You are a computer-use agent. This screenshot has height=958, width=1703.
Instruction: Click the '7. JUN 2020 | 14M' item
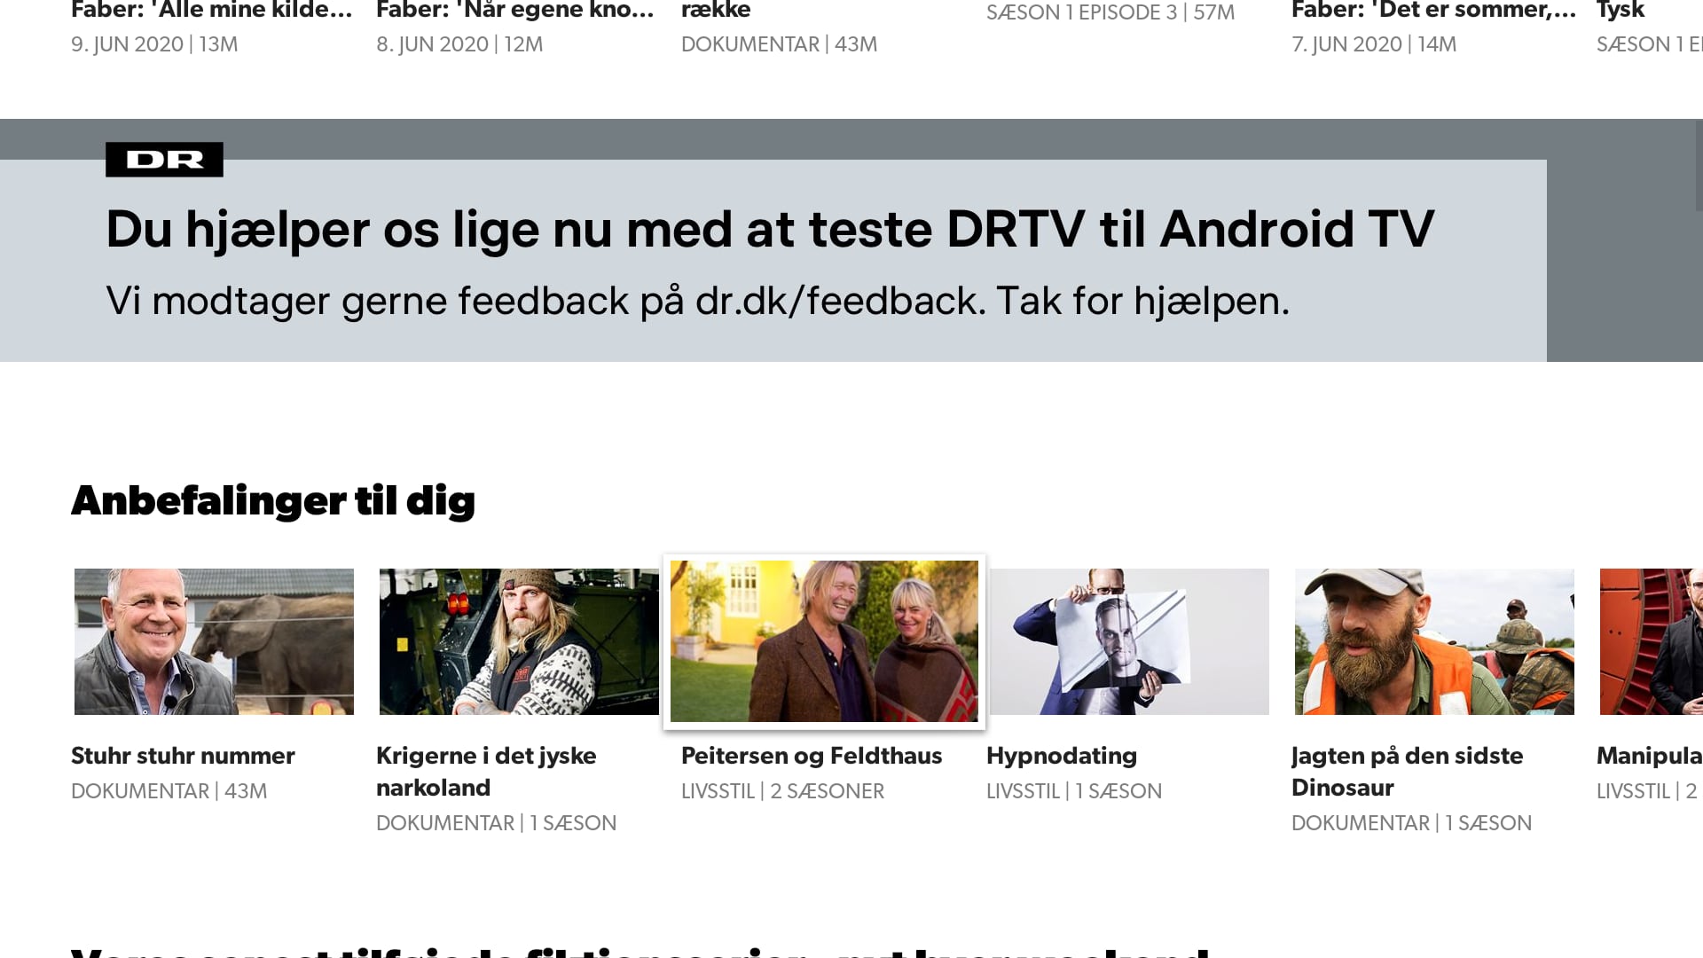click(1374, 44)
